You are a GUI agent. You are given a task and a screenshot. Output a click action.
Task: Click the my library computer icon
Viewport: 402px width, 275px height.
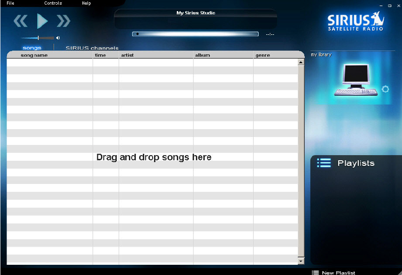point(356,80)
